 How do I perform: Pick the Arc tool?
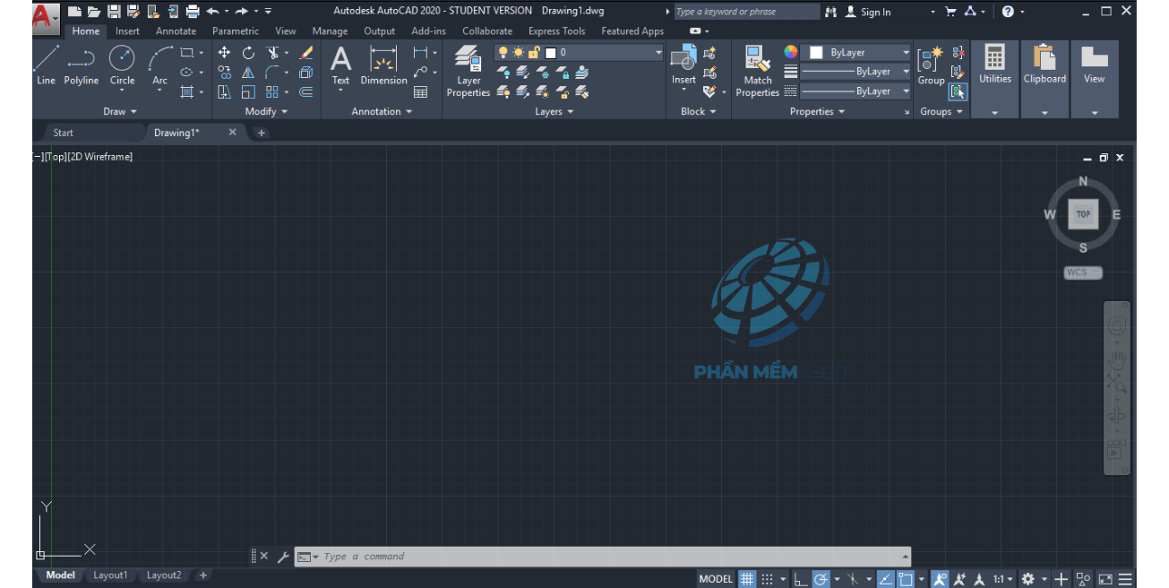tap(159, 67)
